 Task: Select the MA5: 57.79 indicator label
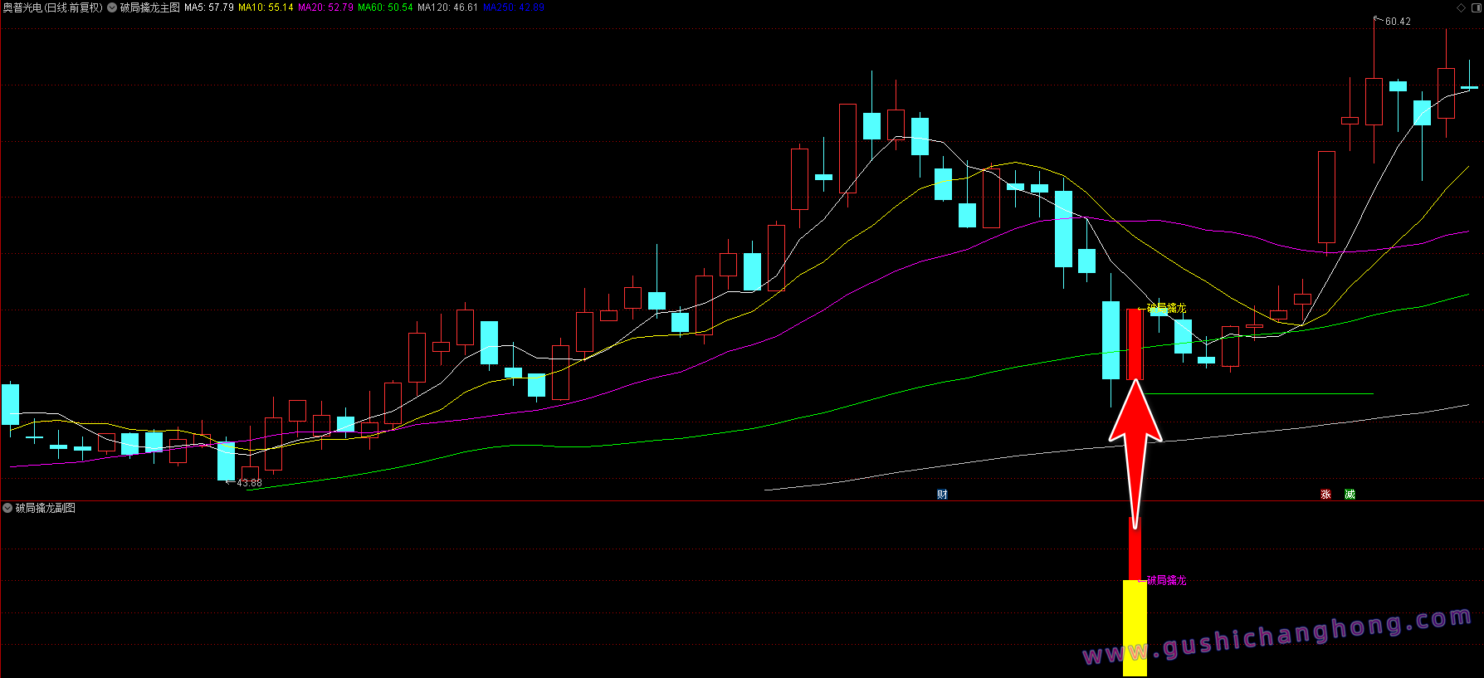coord(209,7)
